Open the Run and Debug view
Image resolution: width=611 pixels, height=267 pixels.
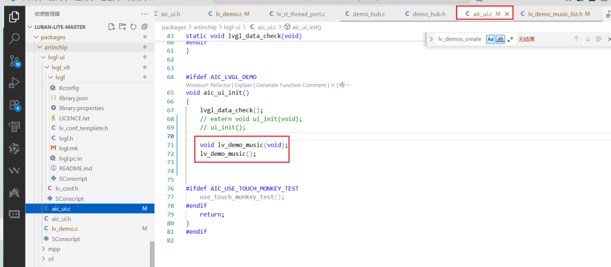pos(14,82)
